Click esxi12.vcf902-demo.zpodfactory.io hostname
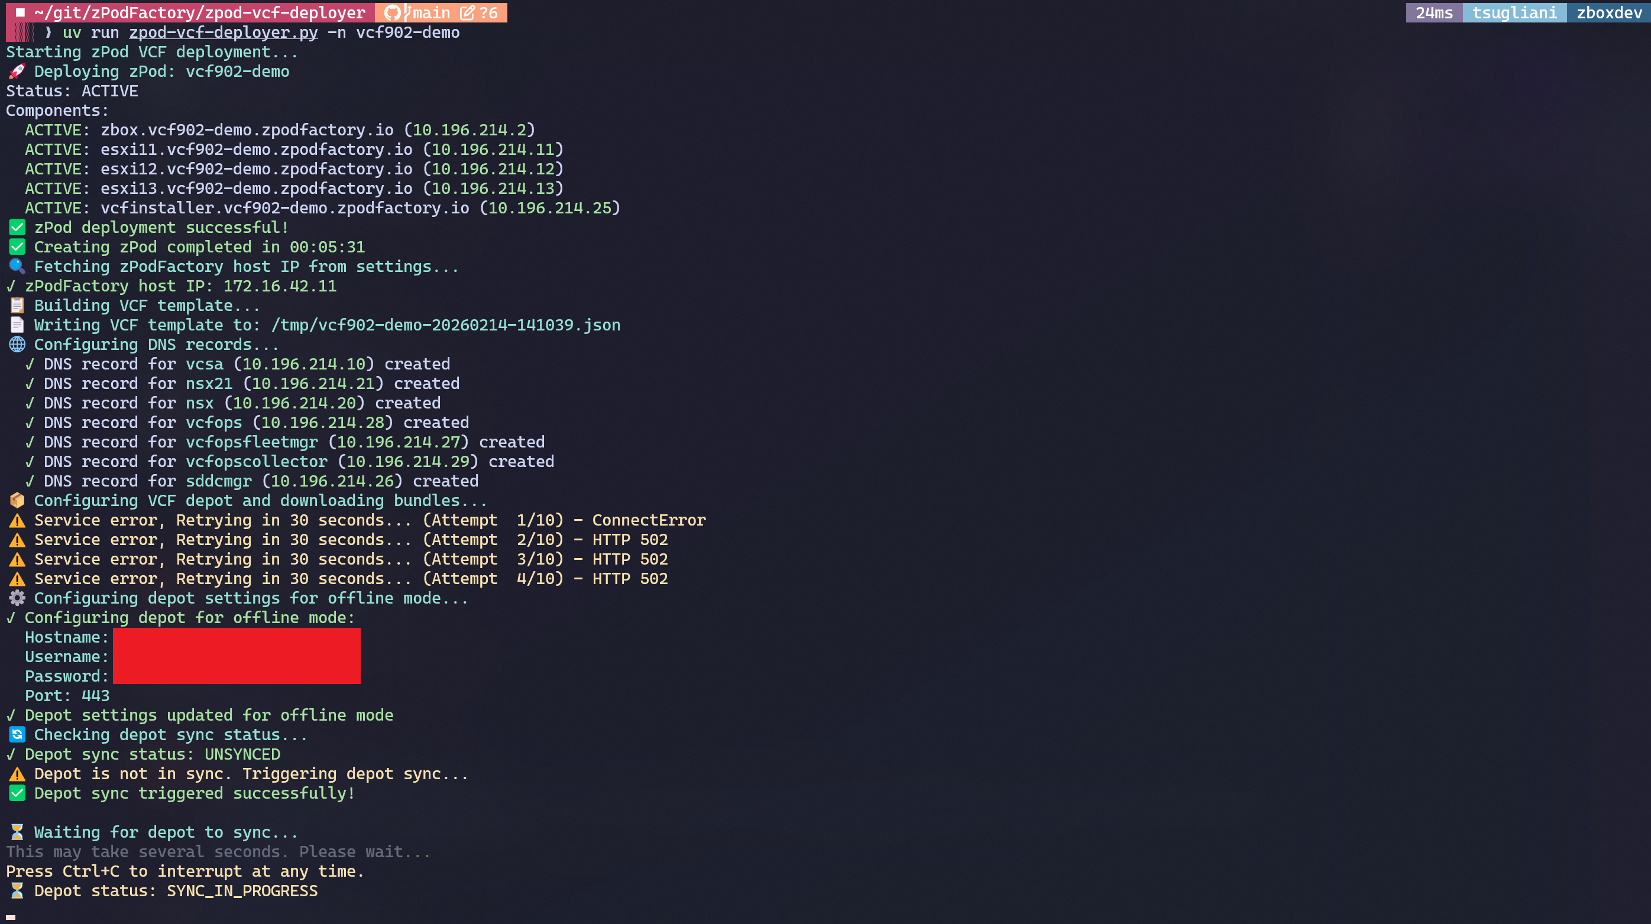The width and height of the screenshot is (1651, 924). (257, 169)
